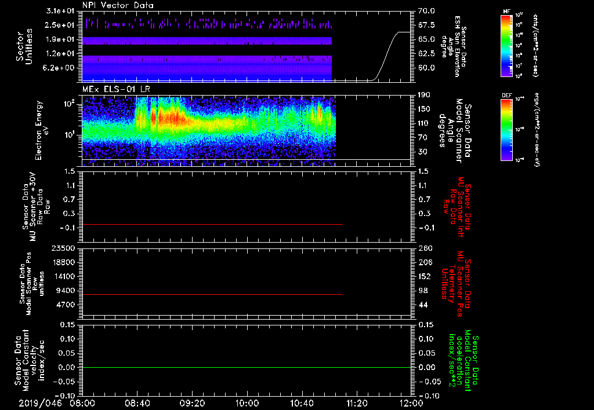This screenshot has width=594, height=410.
Task: Click the "206" telemetry tick label
Action: click(x=425, y=262)
